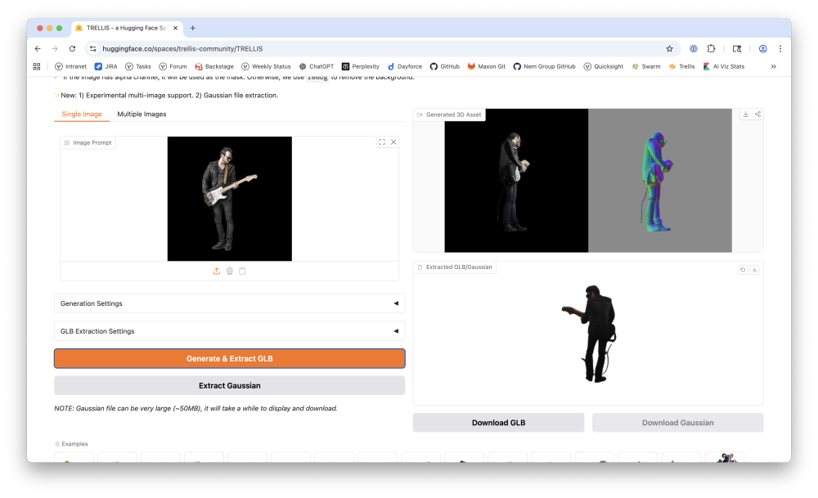
Task: Open the Quicksight bookmark
Action: click(604, 66)
